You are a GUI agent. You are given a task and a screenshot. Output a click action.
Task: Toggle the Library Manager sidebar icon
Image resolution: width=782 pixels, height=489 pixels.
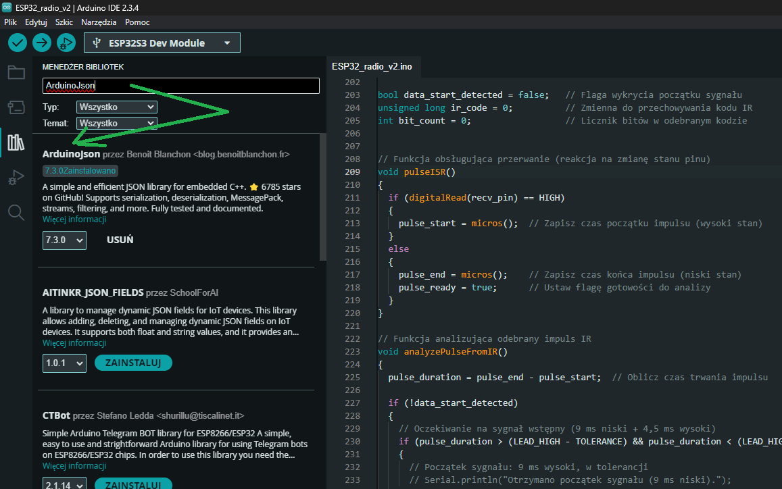pos(16,143)
